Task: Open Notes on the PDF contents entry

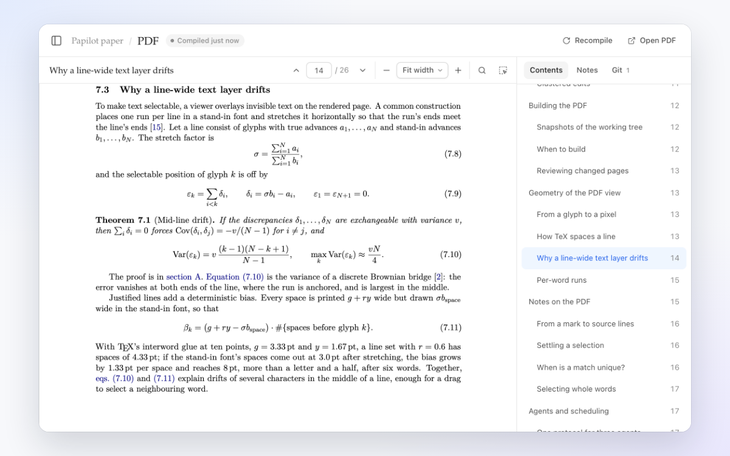Action: pos(603,302)
